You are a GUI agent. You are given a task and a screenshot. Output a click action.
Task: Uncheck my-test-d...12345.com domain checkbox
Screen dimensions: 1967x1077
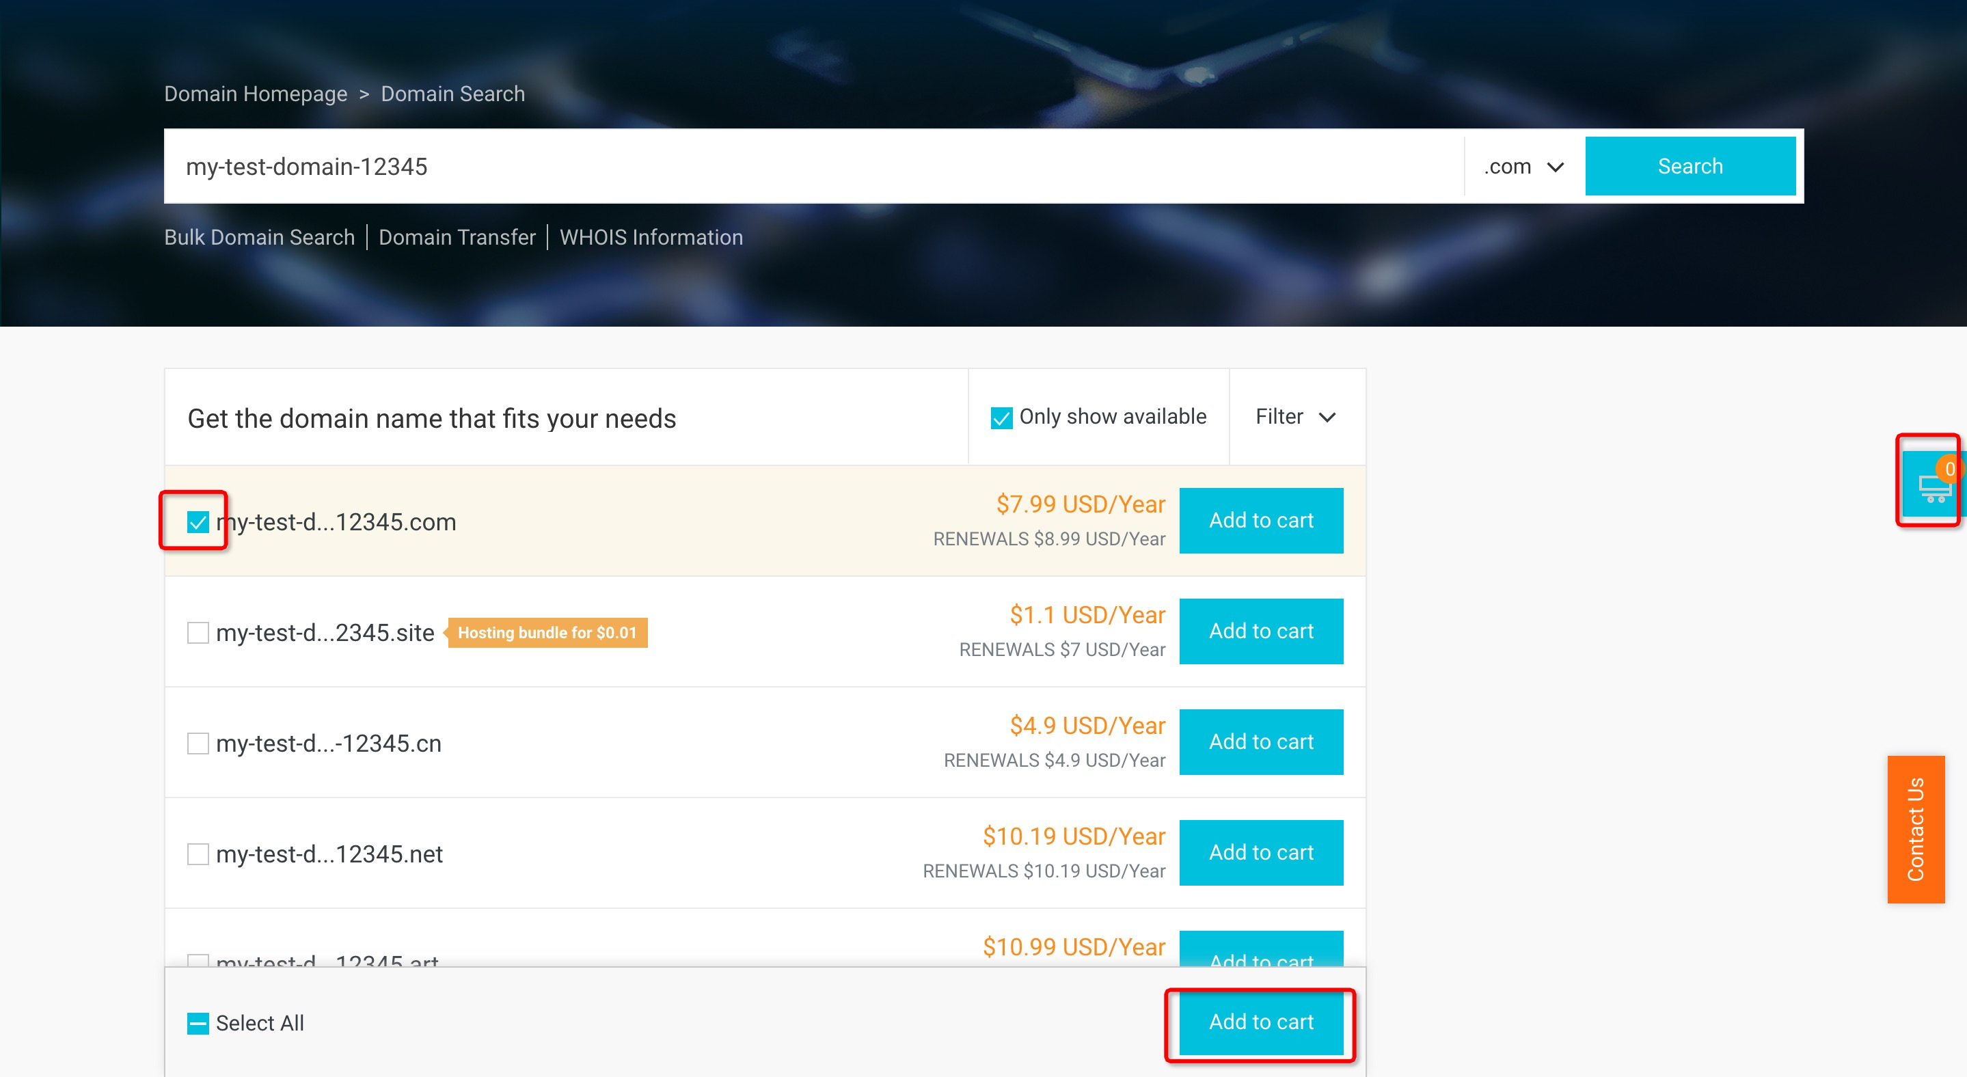[x=198, y=522]
